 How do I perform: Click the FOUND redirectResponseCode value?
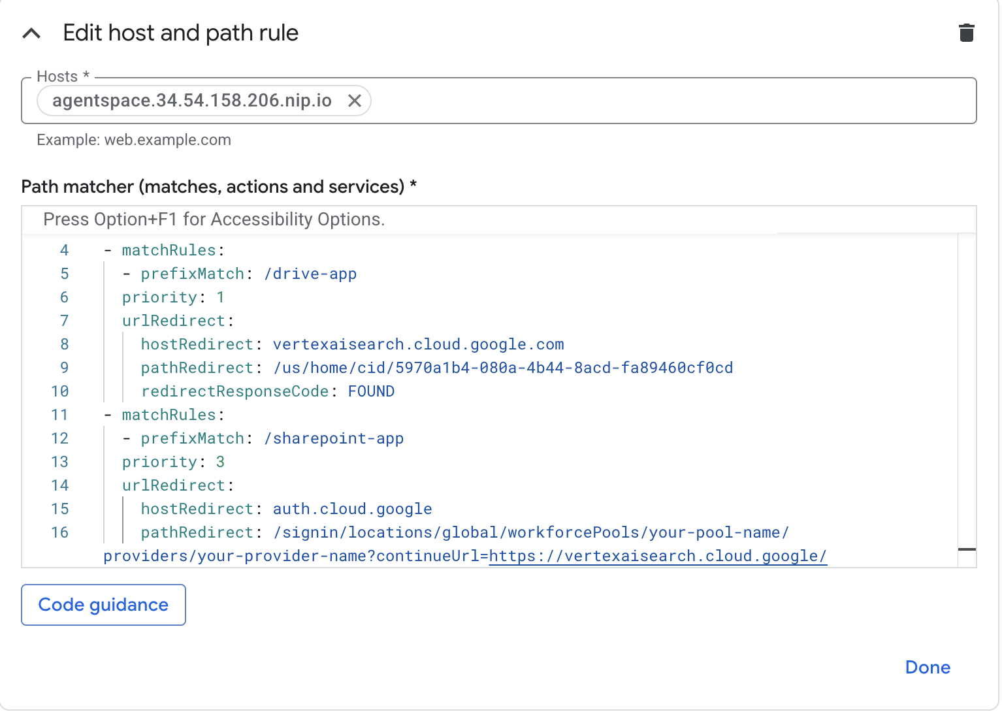tap(371, 391)
